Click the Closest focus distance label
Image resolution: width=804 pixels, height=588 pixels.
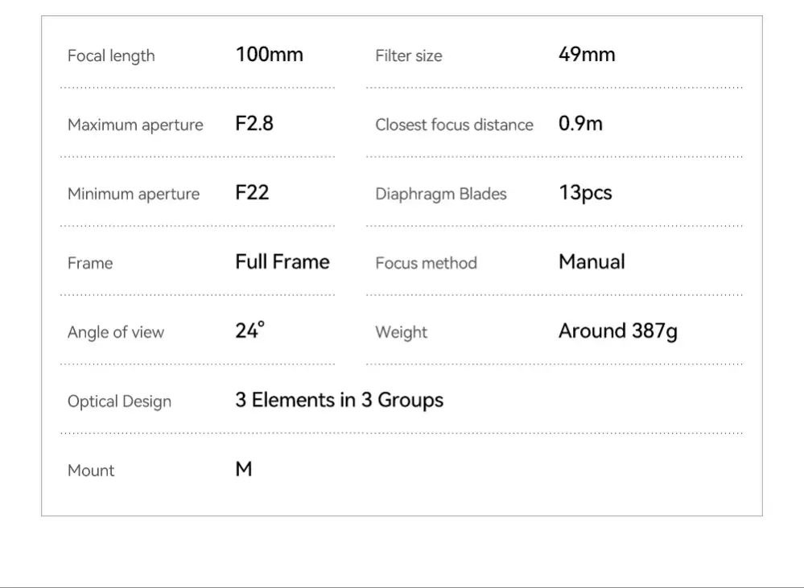click(454, 125)
